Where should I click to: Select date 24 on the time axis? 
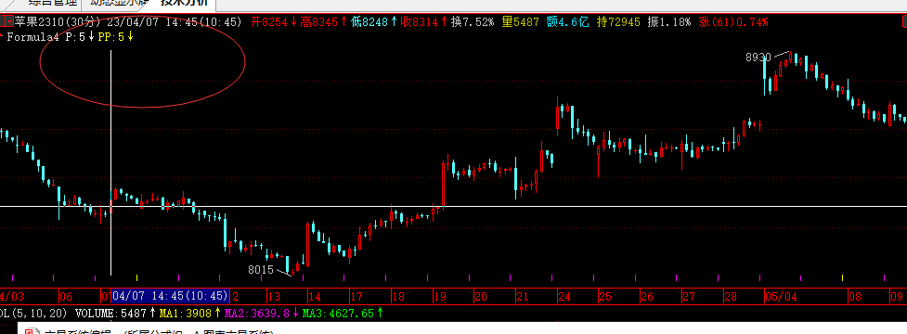[x=564, y=297]
